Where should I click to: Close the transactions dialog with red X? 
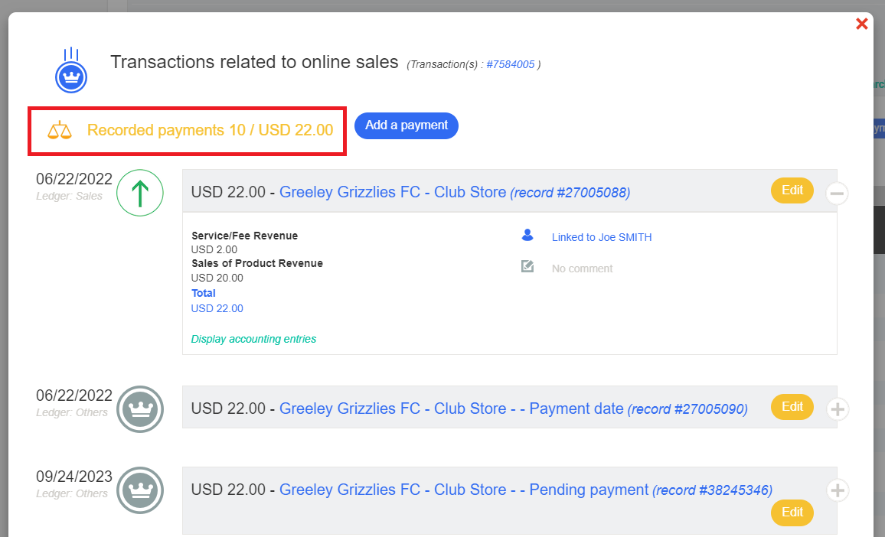click(861, 24)
